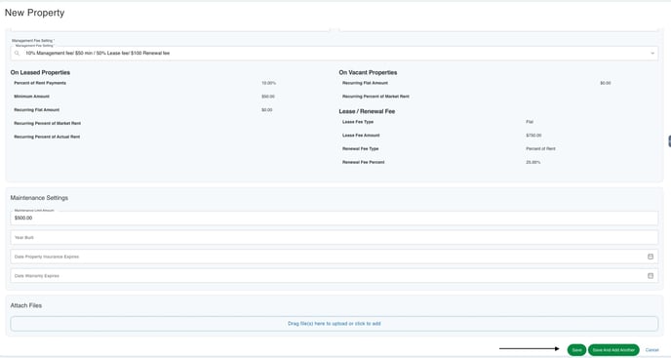The width and height of the screenshot is (671, 358).
Task: Focus the Year Built input field
Action: 335,237
